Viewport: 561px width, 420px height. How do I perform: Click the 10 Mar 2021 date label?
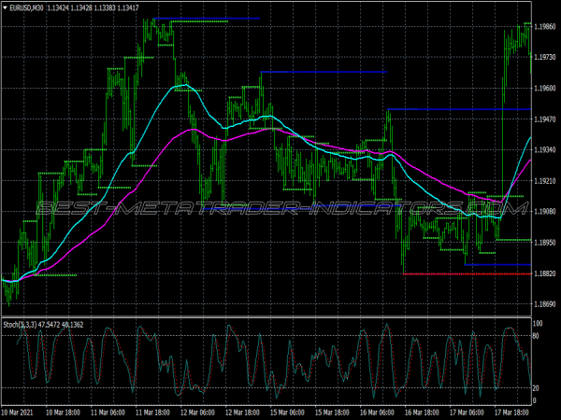click(x=17, y=413)
